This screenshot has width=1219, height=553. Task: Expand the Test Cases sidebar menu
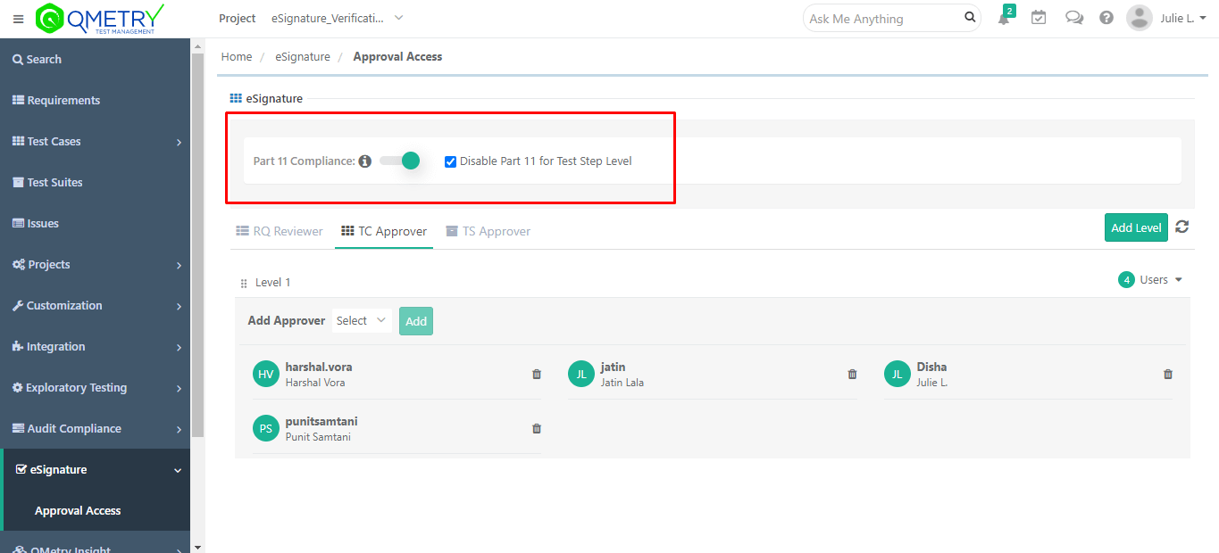[x=180, y=142]
